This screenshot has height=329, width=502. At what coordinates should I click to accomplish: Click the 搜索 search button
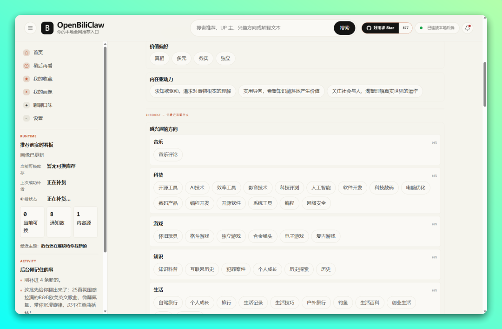(344, 28)
